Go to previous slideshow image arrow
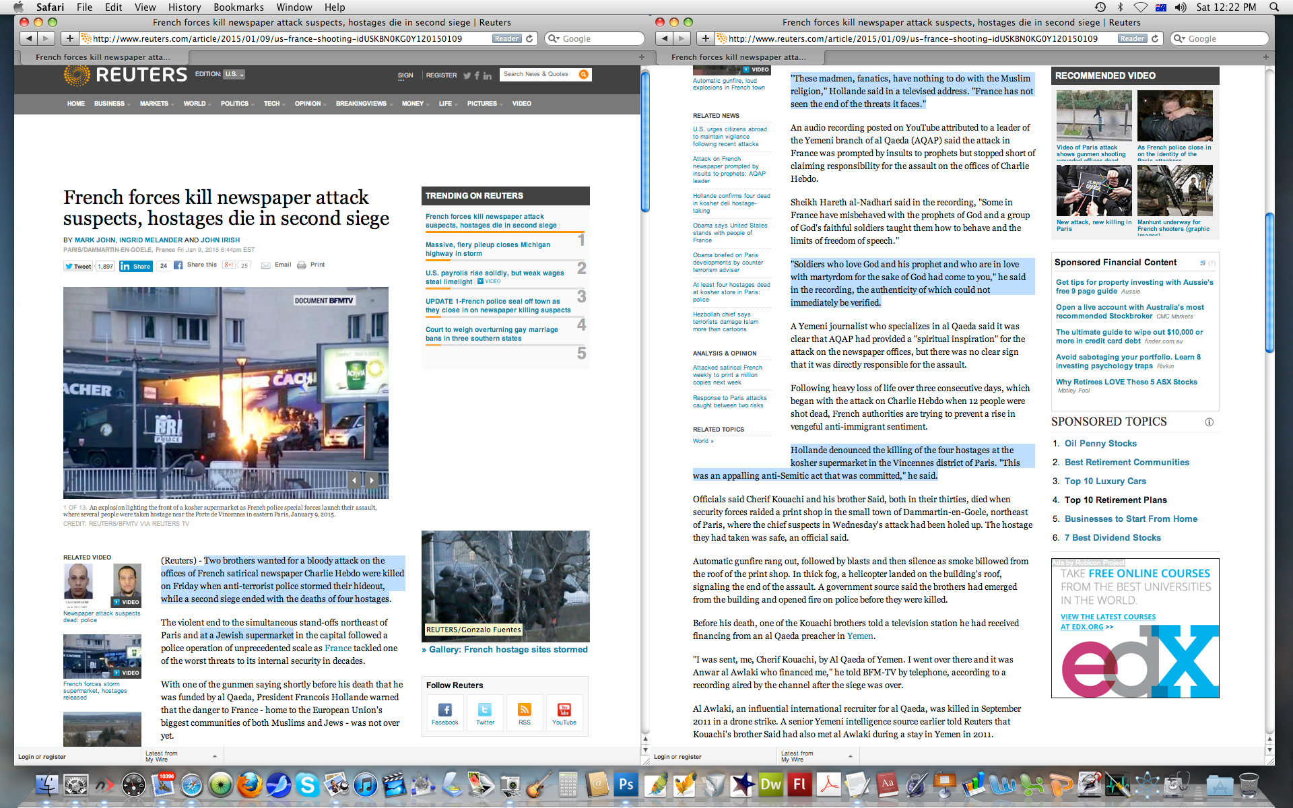Viewport: 1293px width, 808px height. (354, 480)
